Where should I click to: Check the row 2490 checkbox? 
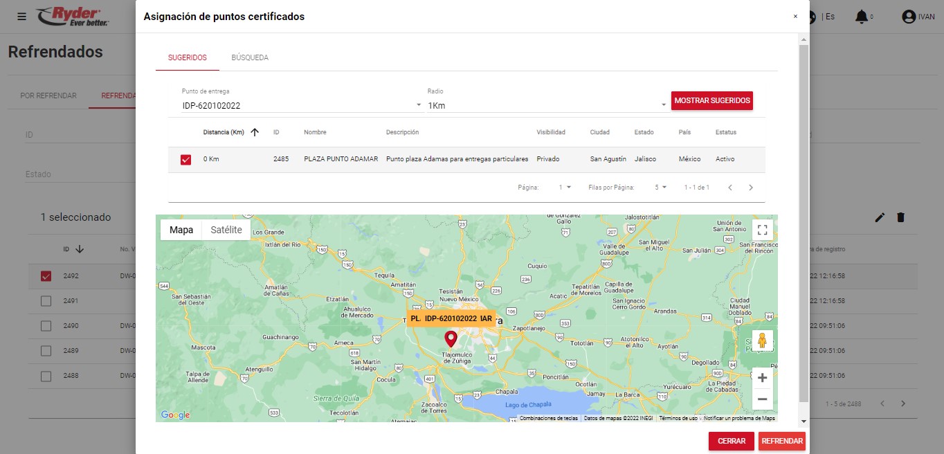click(x=46, y=326)
